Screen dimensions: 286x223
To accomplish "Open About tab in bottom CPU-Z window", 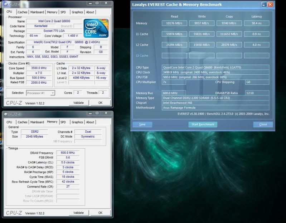I will pyautogui.click(x=90, y=122).
